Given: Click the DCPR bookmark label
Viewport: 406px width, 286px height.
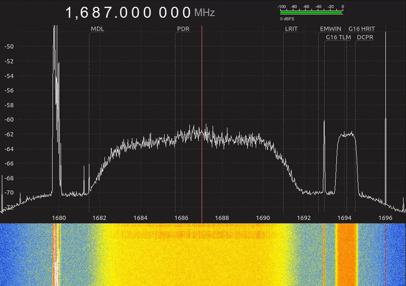Looking at the screenshot, I should click(365, 37).
